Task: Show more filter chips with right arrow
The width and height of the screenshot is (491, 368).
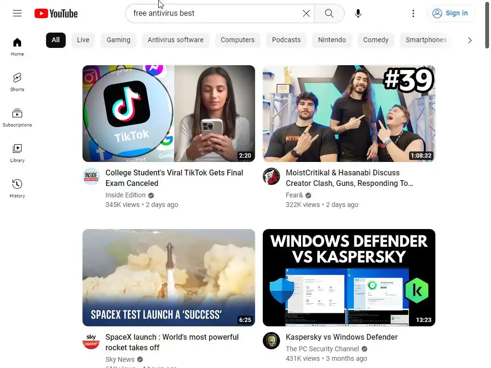Action: coord(469,40)
